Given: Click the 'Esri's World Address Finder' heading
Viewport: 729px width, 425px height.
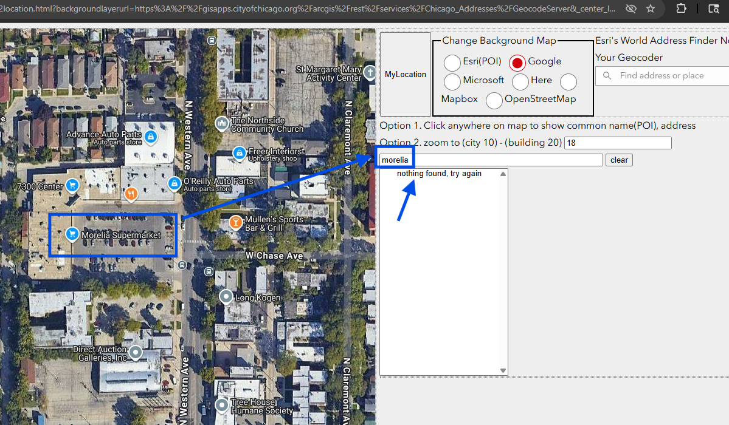Looking at the screenshot, I should 662,41.
